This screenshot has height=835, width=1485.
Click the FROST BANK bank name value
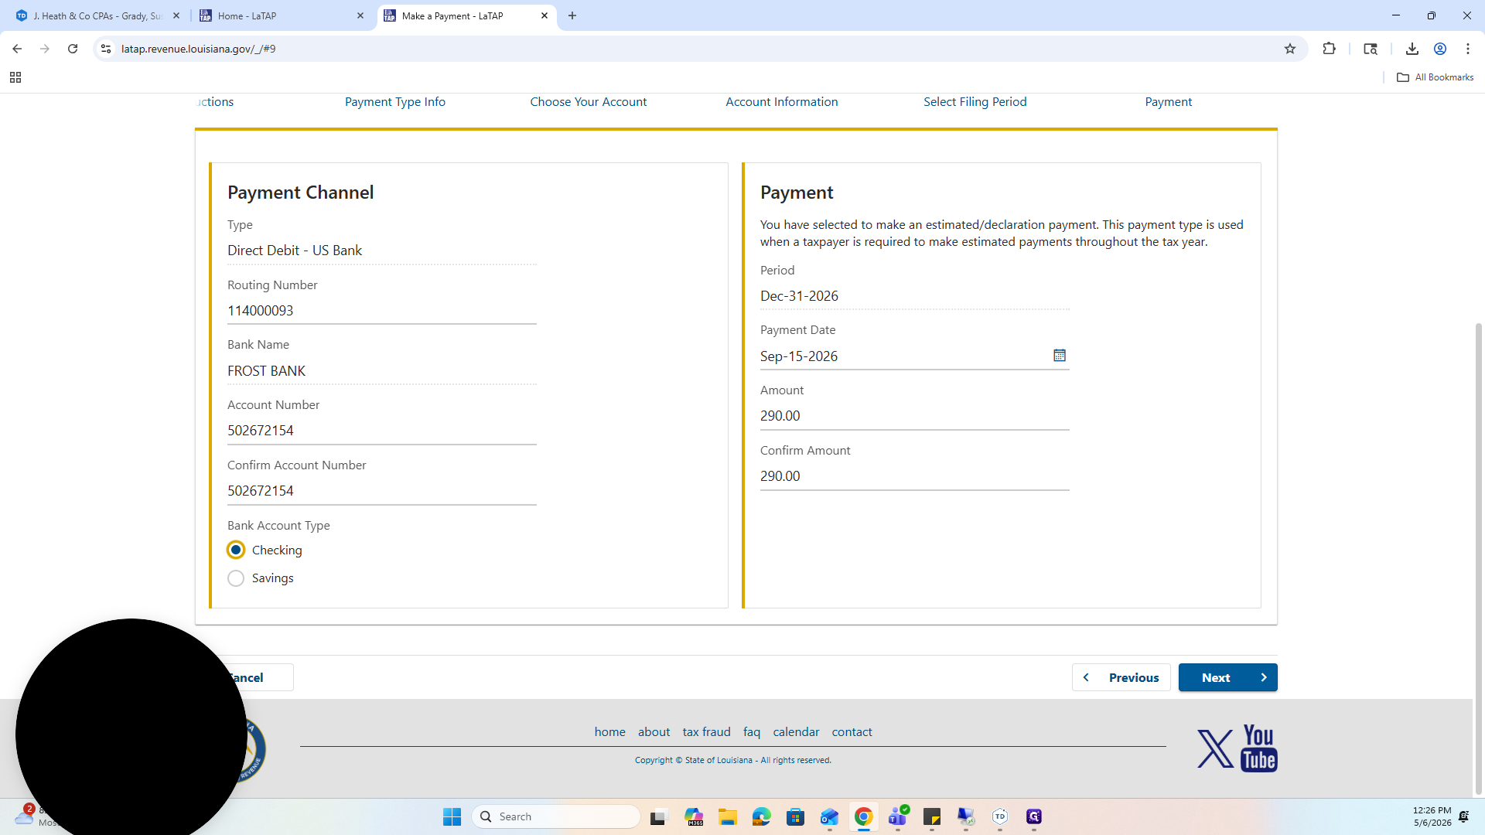tap(267, 371)
